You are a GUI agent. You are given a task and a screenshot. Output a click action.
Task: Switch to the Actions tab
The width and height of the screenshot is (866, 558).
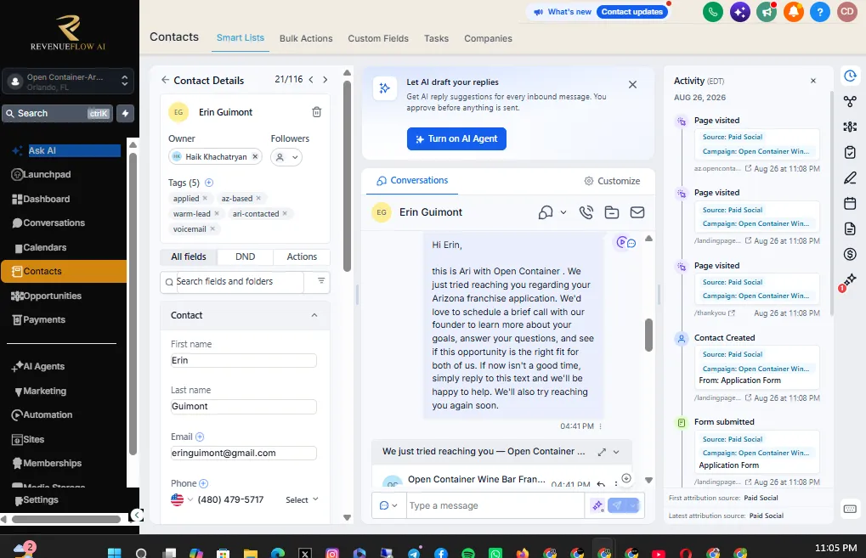click(302, 256)
